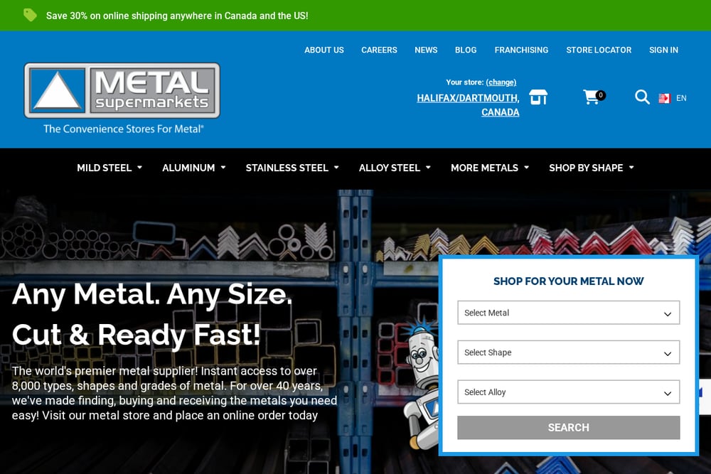This screenshot has height=474, width=711.
Task: Click the green price tag icon
Action: point(30,15)
